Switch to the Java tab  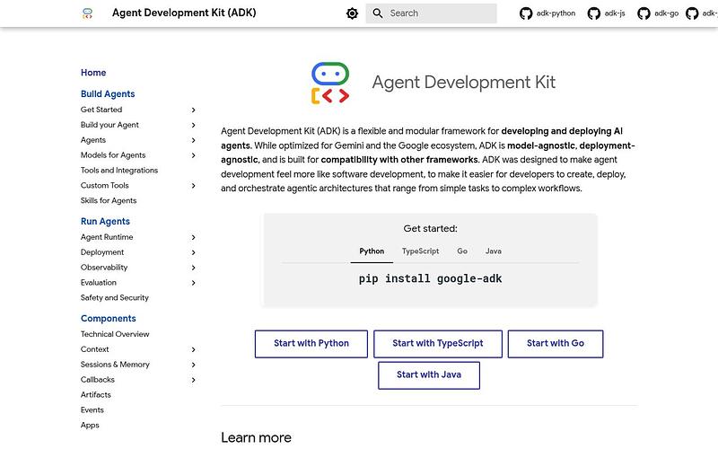tap(493, 251)
